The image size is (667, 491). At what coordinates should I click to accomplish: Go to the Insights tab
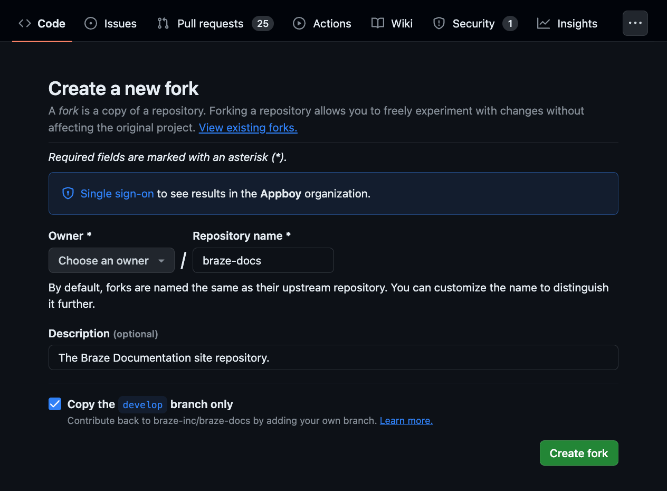pos(567,23)
